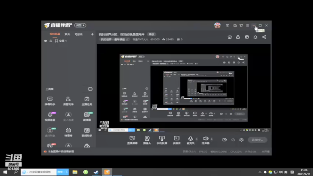The width and height of the screenshot is (313, 176).
Task: Open the 主播任务 tool
Action: 87,101
